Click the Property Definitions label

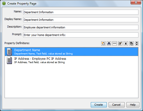[17, 43]
